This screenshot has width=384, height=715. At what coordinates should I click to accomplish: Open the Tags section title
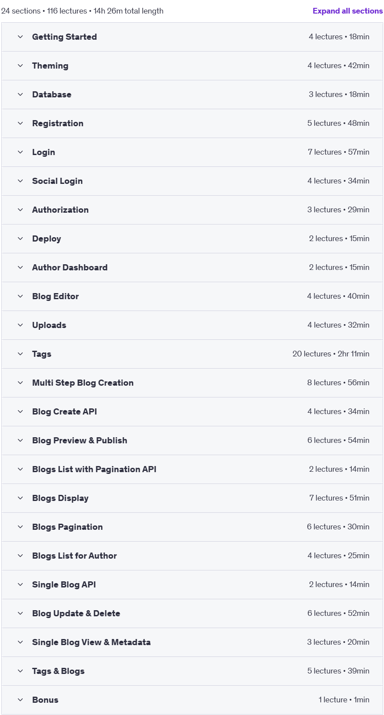[41, 354]
